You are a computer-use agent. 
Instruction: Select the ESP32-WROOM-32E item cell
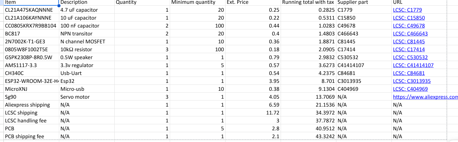pos(31,81)
